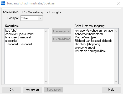Image resolution: width=123 pixels, height=94 pixels.
Task: Click Annuleren to cancel
Action: 32,90
